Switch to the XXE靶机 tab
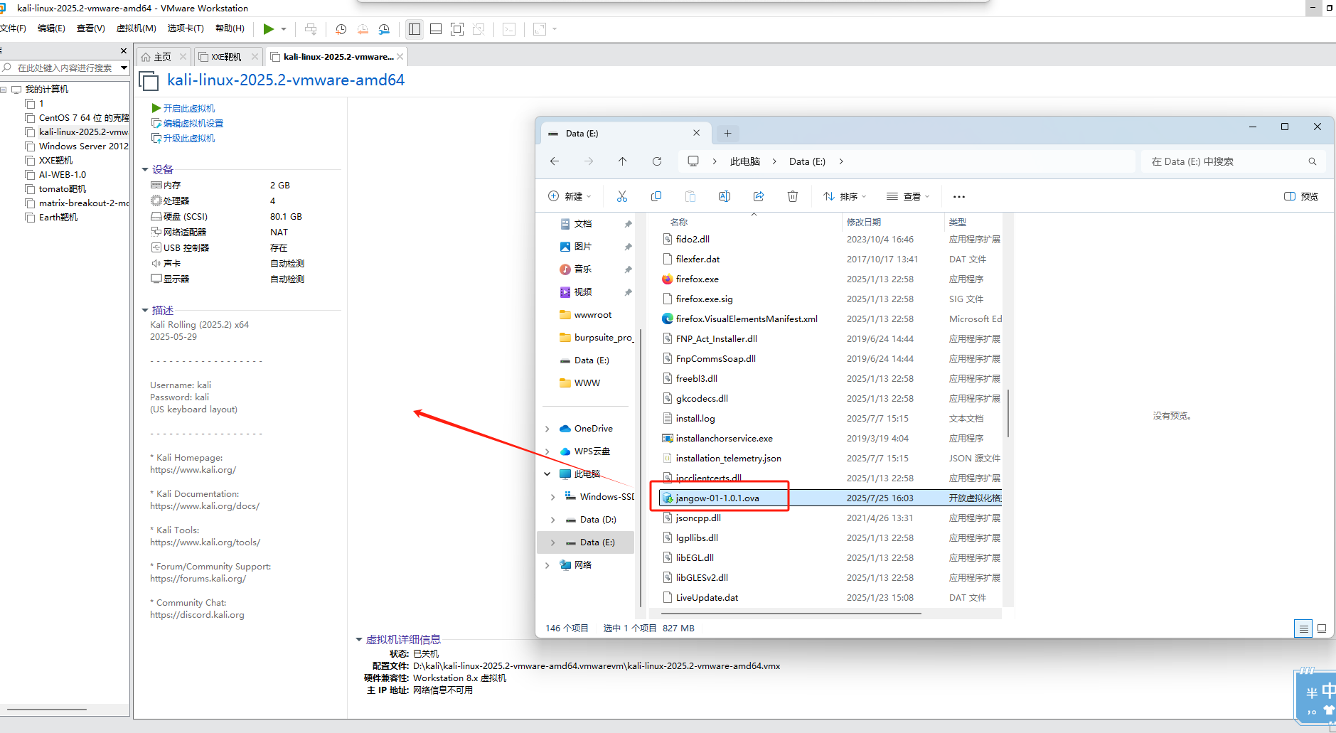The image size is (1336, 733). (x=226, y=57)
